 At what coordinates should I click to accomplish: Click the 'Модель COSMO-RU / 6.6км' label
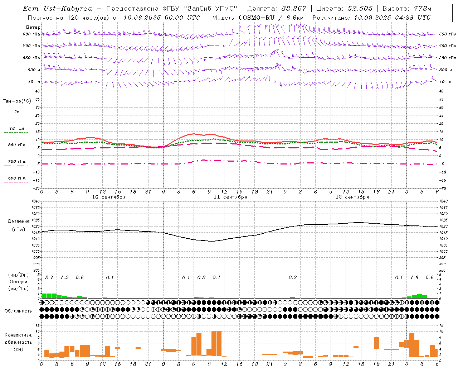(258, 18)
